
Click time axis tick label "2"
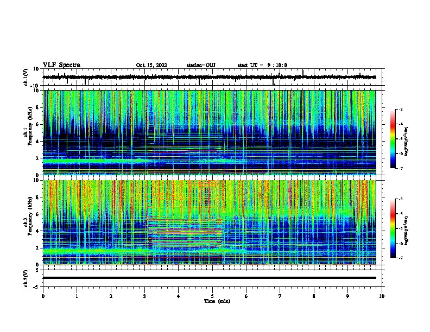pos(111,296)
